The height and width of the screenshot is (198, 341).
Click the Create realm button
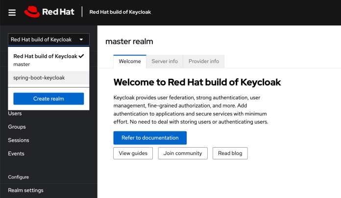[x=49, y=99]
